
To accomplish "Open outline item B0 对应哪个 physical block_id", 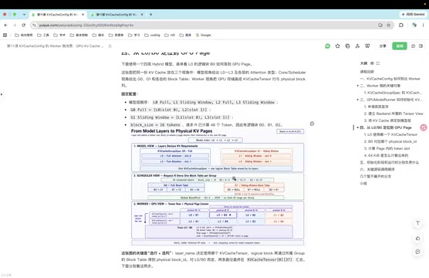I will (x=390, y=141).
